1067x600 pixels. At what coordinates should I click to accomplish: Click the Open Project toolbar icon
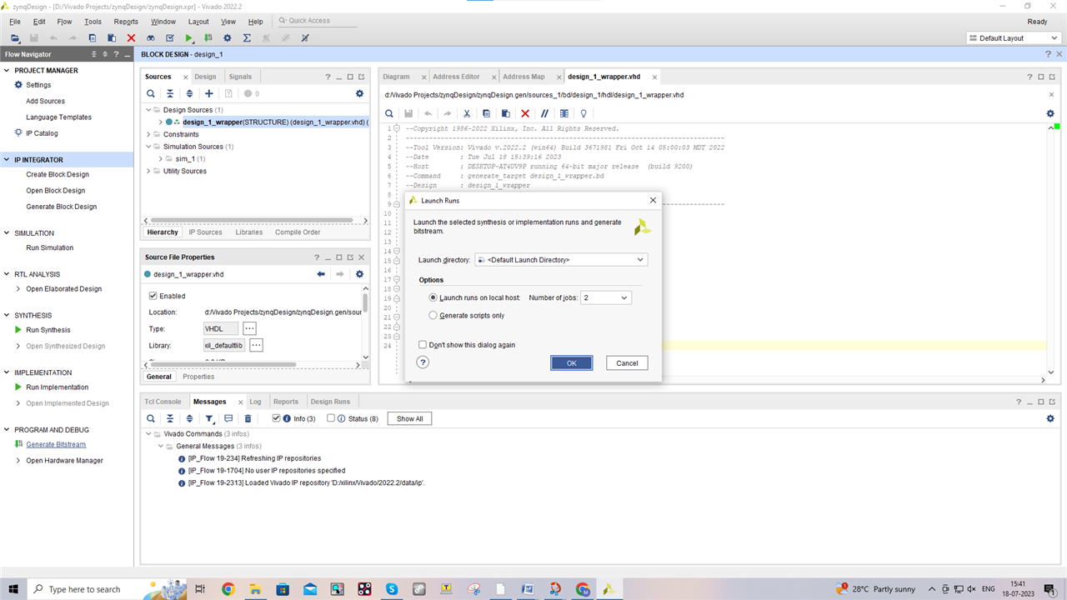coord(15,38)
